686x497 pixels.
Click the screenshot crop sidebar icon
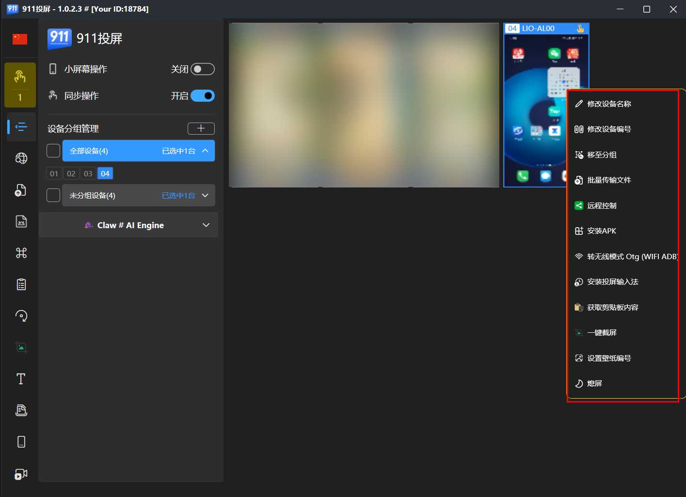(x=21, y=347)
